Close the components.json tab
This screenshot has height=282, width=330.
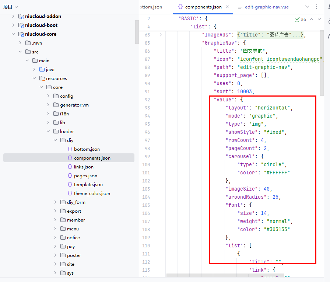[x=227, y=7]
